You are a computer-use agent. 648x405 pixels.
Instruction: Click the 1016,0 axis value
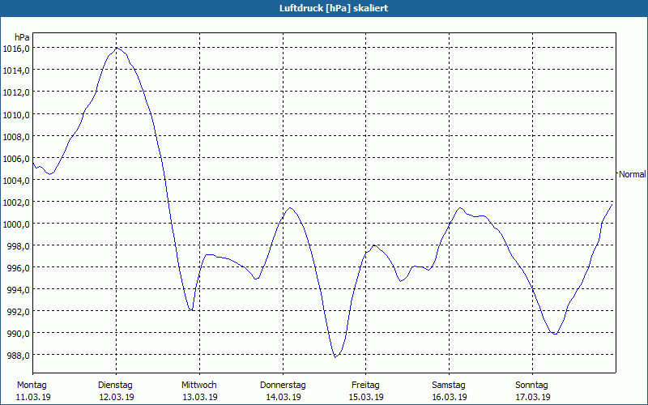[x=16, y=49]
